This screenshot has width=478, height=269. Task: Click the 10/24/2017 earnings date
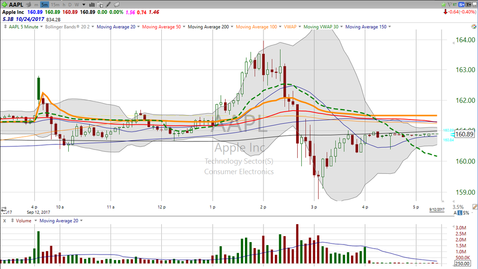tap(30, 19)
